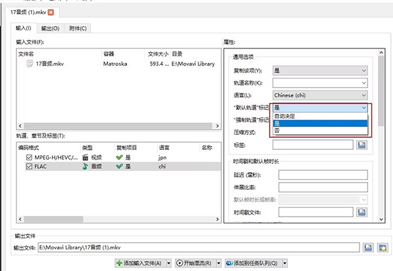Click the tags file browse icon

pos(361,145)
